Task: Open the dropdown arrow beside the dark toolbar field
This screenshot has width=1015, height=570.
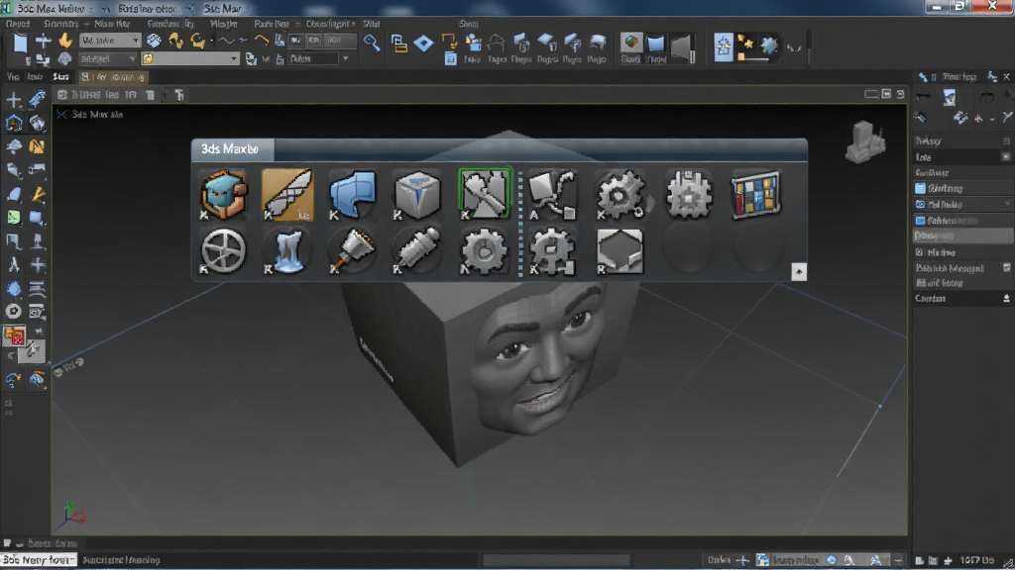Action: (x=346, y=58)
